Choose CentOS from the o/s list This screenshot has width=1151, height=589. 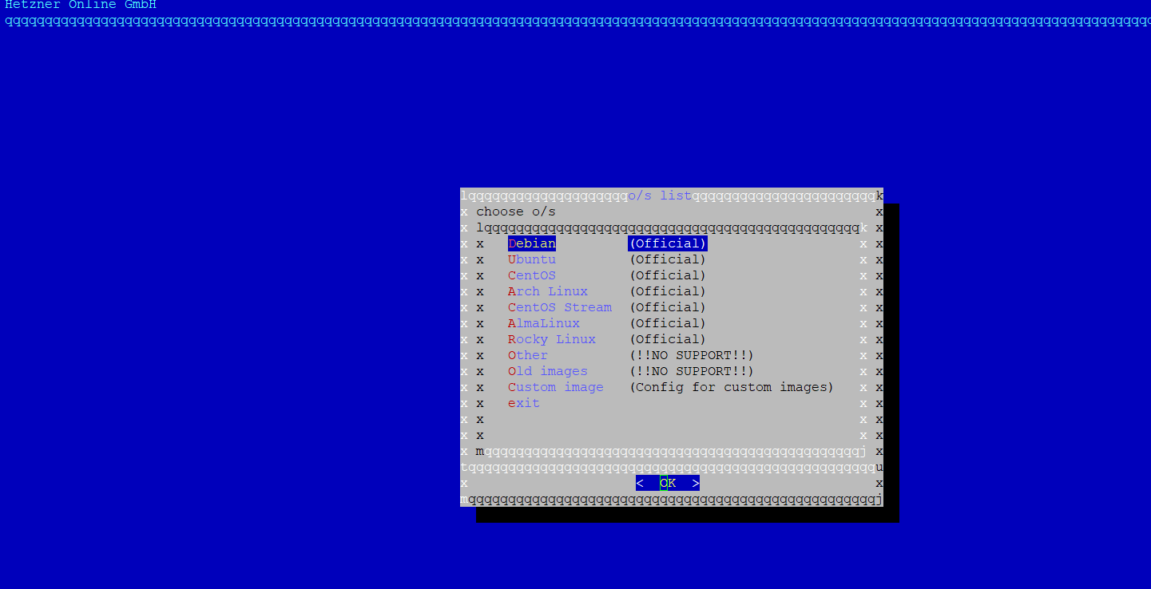(x=532, y=275)
